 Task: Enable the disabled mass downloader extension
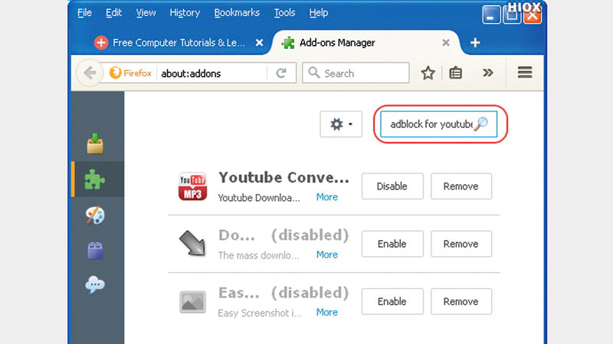point(392,244)
